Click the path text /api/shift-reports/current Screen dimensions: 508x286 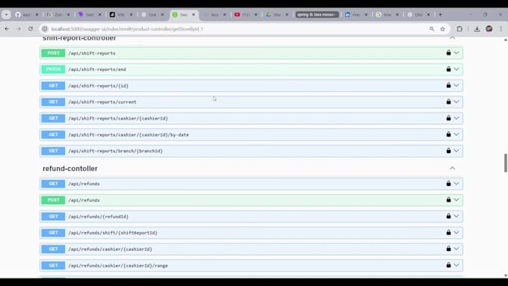coord(102,102)
